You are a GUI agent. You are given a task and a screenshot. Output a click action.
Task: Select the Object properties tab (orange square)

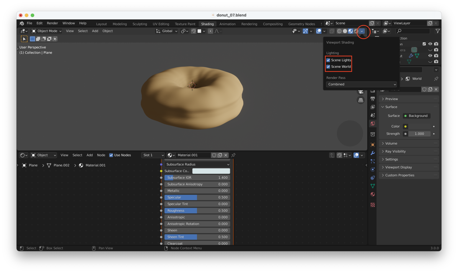pos(372,145)
